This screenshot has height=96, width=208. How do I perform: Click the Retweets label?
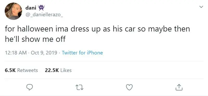coord(28,70)
